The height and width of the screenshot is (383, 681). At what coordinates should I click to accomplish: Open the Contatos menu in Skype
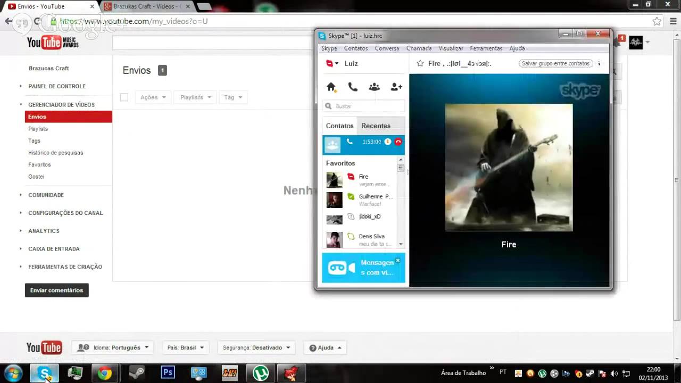point(356,48)
